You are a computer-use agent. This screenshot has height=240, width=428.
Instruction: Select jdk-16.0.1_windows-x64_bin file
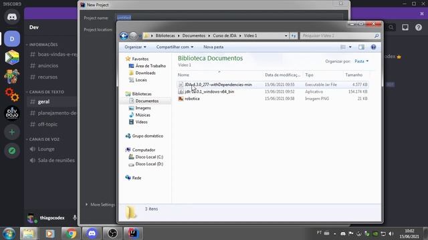point(273,92)
